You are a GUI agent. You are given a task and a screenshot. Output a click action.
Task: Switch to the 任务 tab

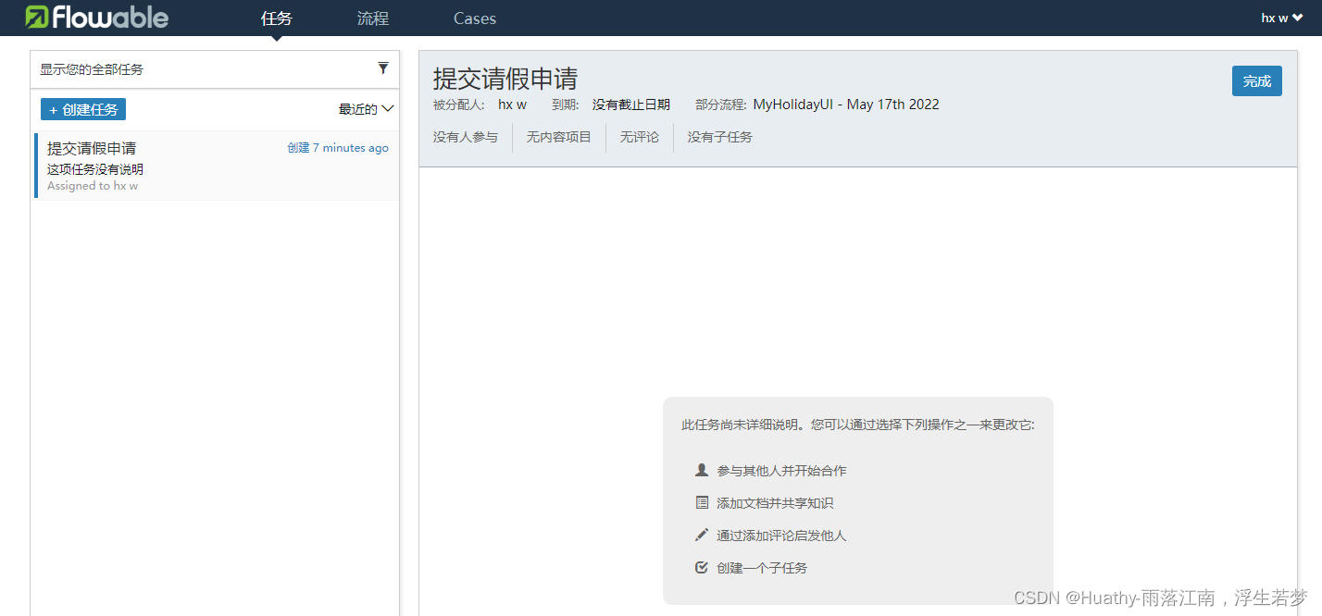277,18
